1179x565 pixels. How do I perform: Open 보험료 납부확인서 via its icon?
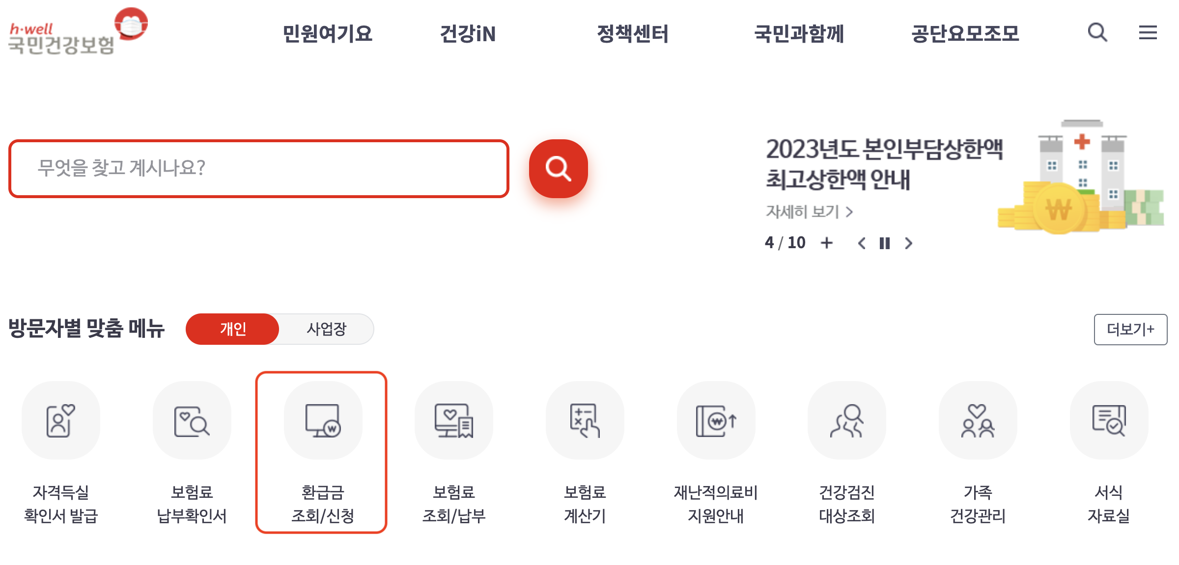pyautogui.click(x=191, y=421)
